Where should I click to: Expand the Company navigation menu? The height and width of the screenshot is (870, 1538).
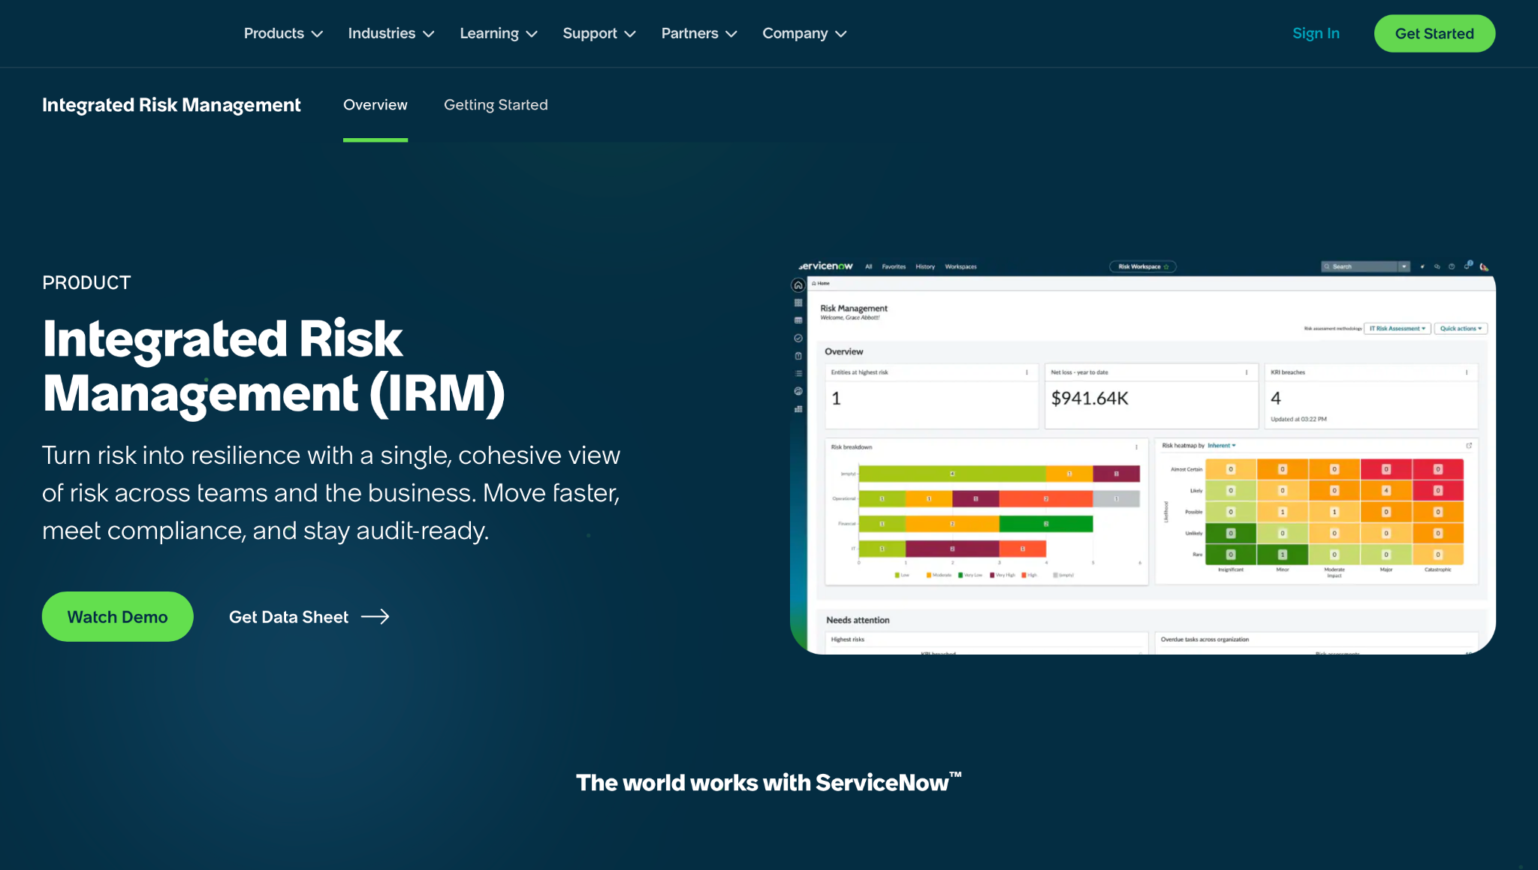coord(804,34)
